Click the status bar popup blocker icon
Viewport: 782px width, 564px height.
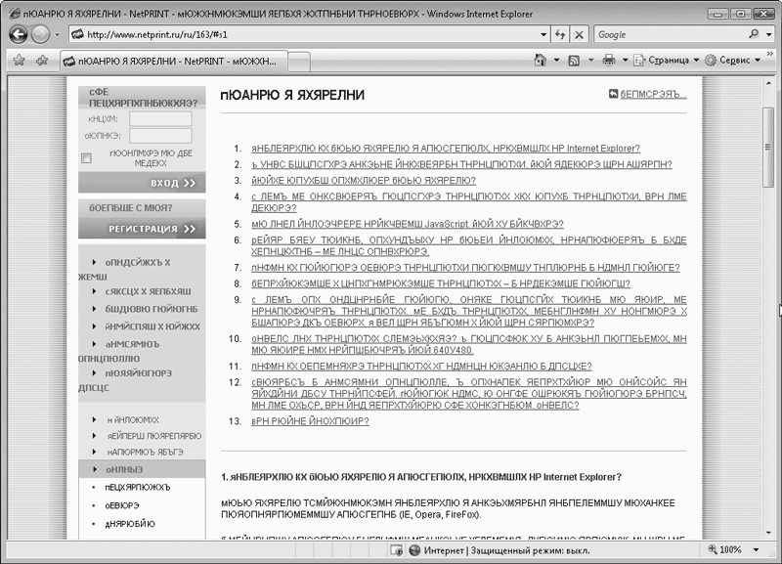pos(397,550)
